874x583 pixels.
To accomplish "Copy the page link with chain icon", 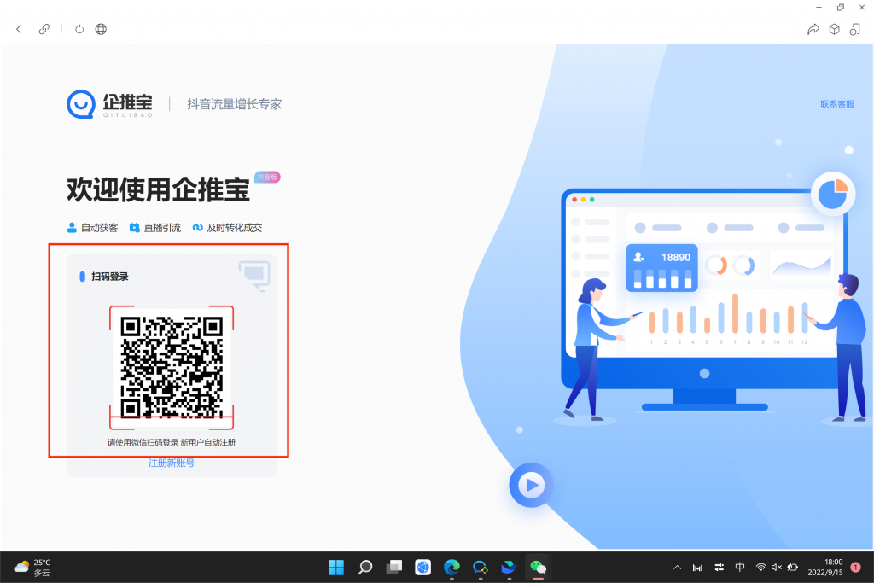I will pos(44,29).
